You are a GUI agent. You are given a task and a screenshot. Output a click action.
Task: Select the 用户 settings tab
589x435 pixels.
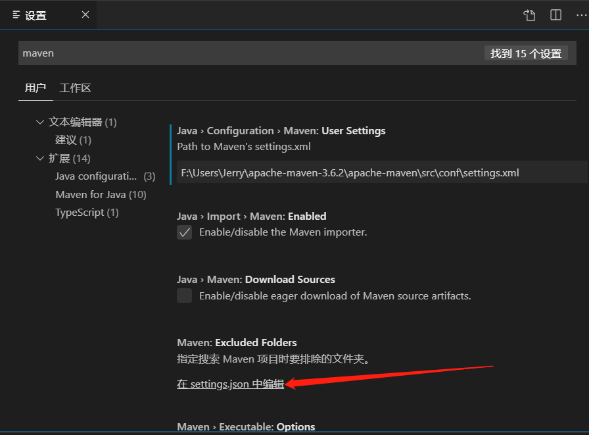35,88
